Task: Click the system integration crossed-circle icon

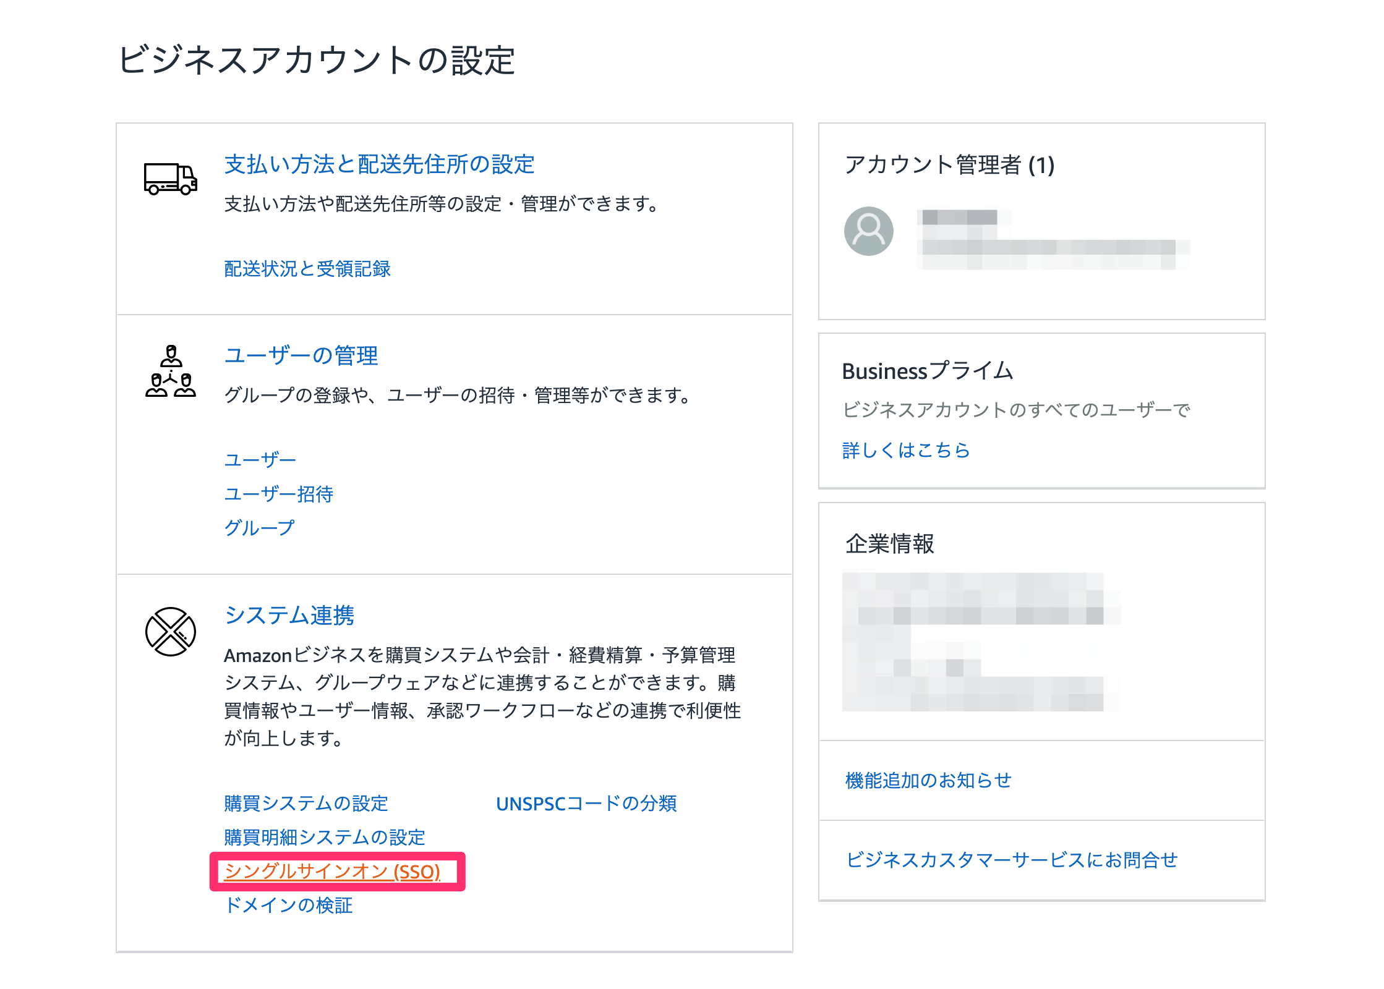Action: pos(171,631)
